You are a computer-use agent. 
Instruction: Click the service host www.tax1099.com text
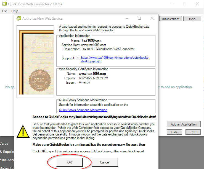94,45
